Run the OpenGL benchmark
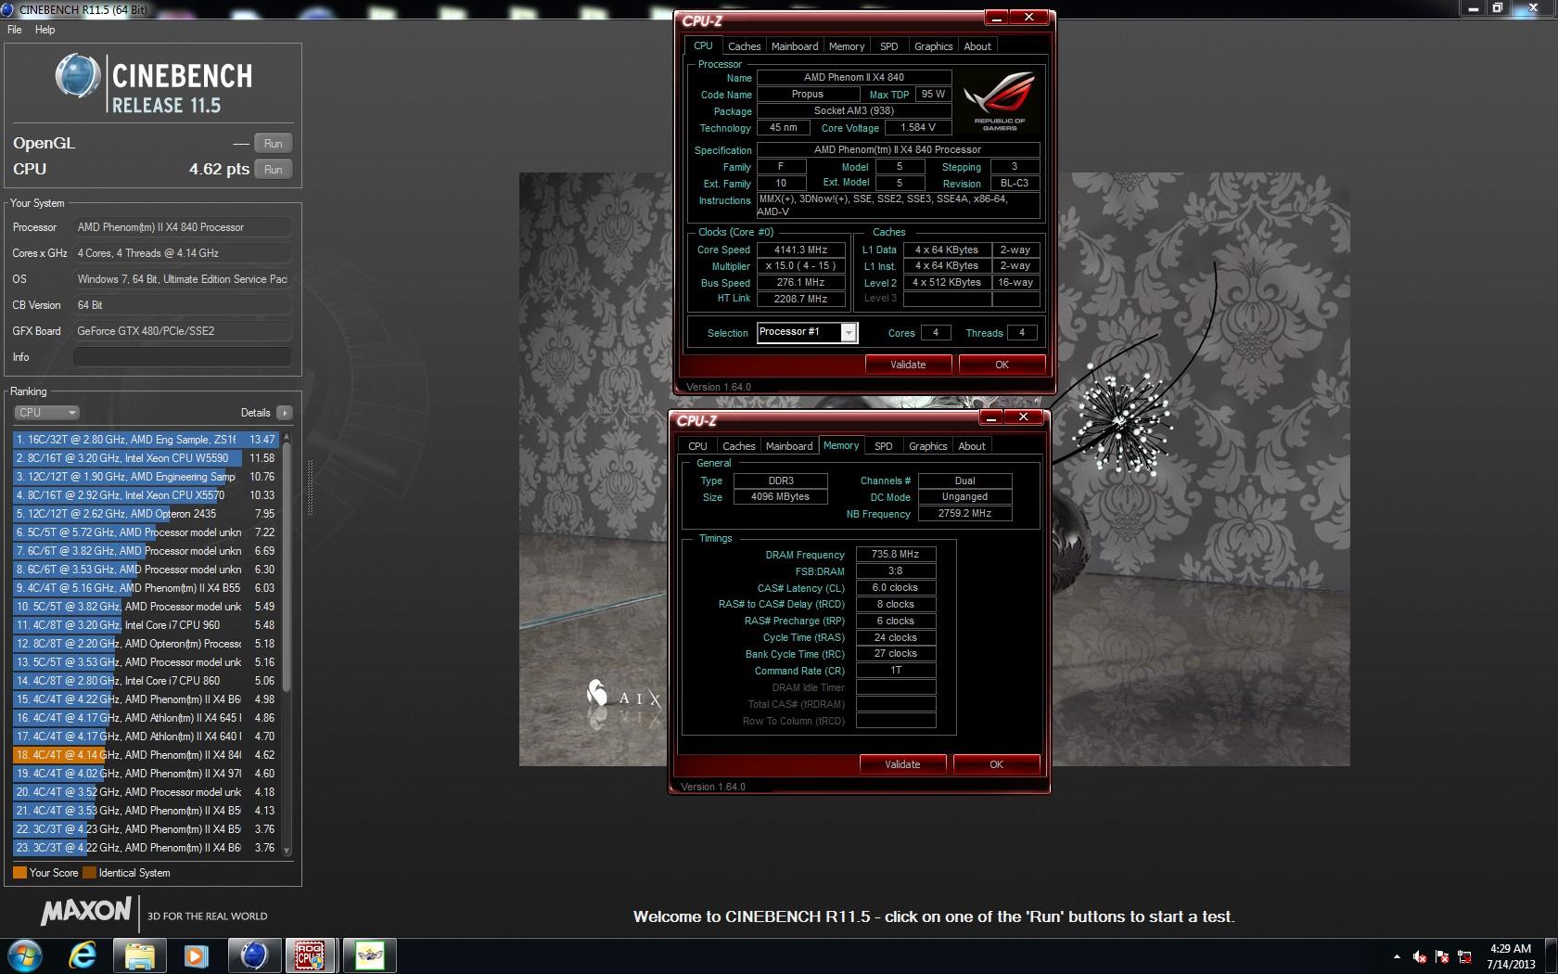 click(x=273, y=144)
